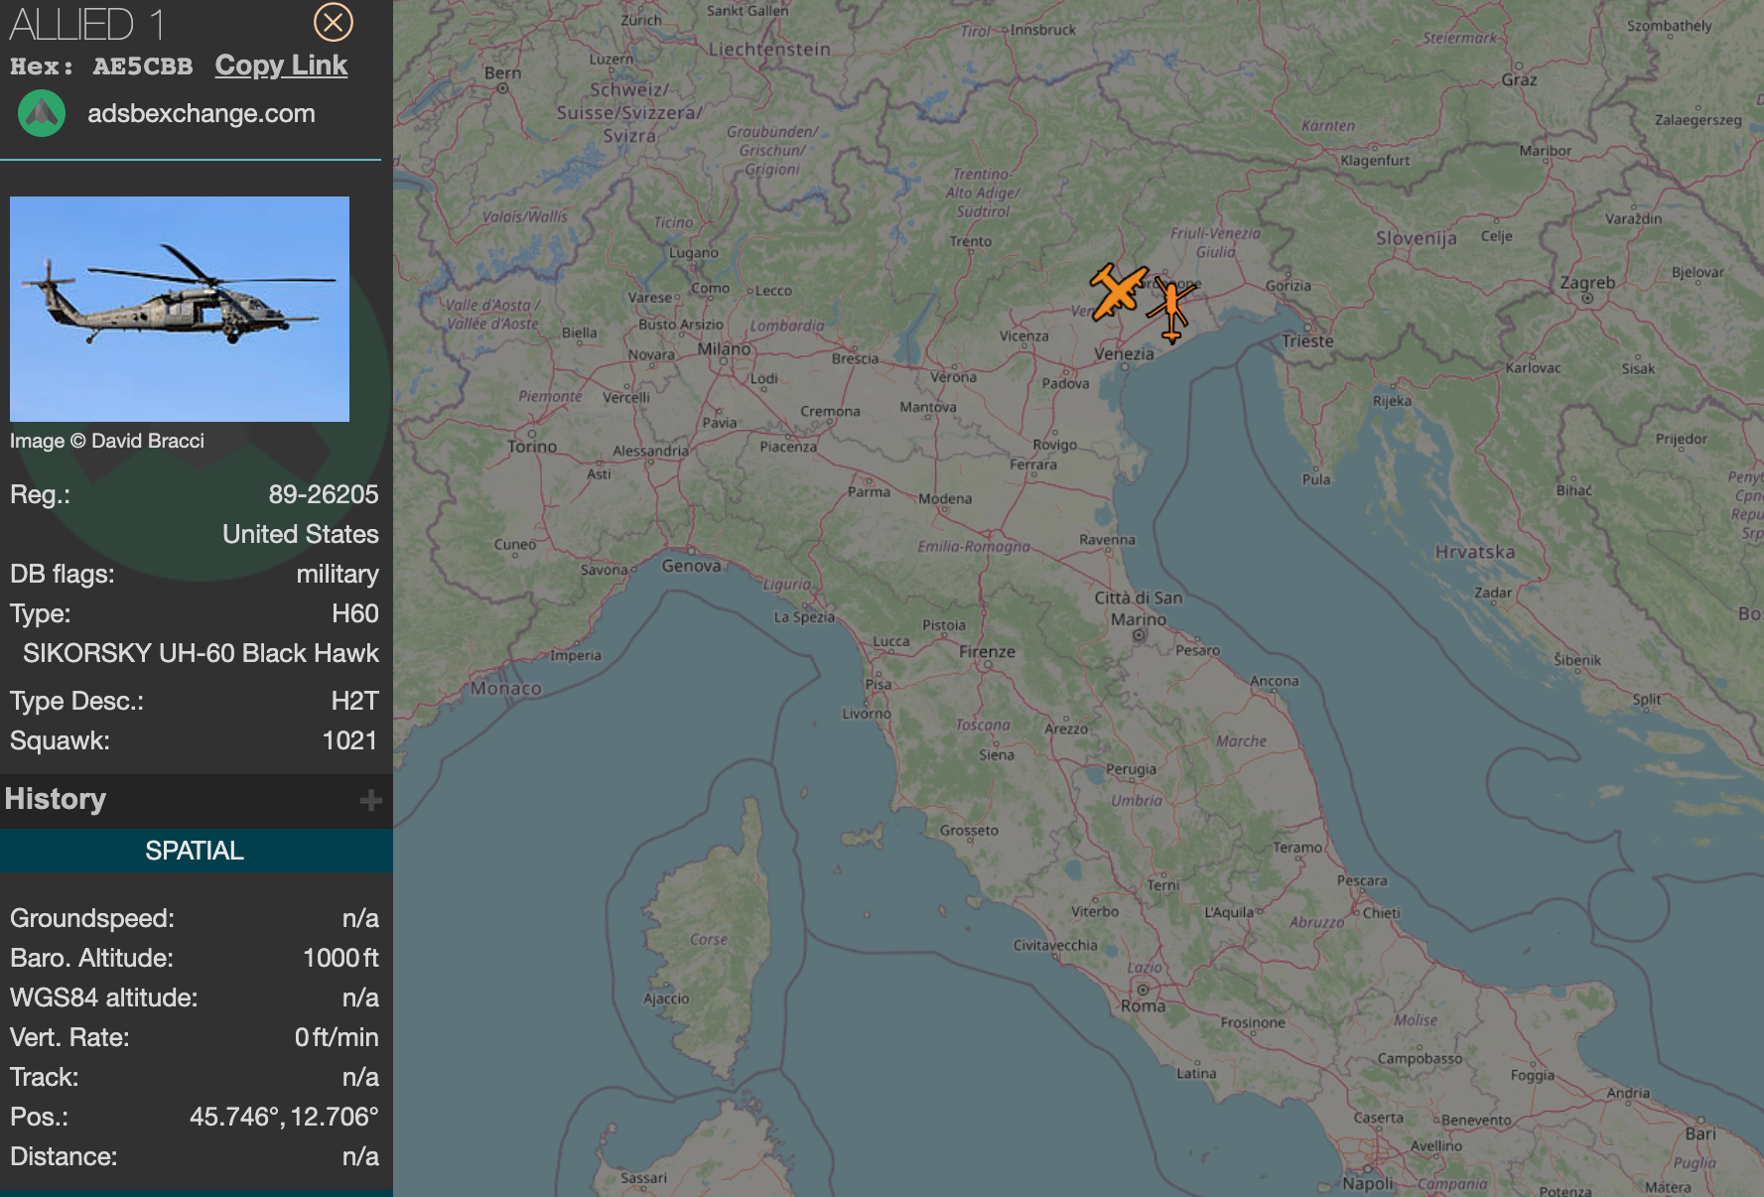The image size is (1764, 1197).
Task: Click the registration value 89-26205
Action: pos(324,494)
